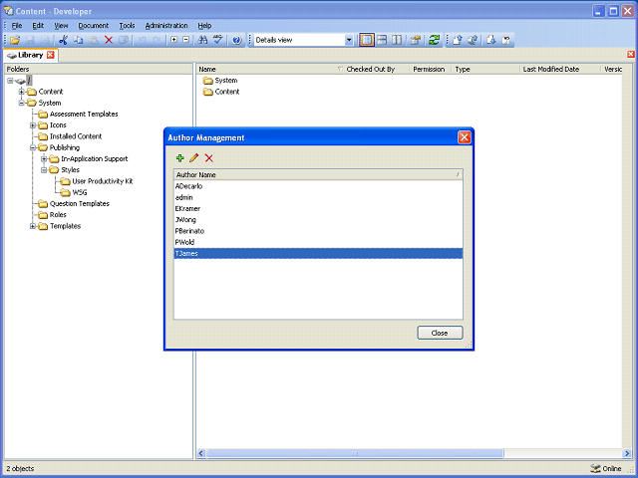Open Help via blue question mark icon
This screenshot has height=478, width=638.
(237, 40)
